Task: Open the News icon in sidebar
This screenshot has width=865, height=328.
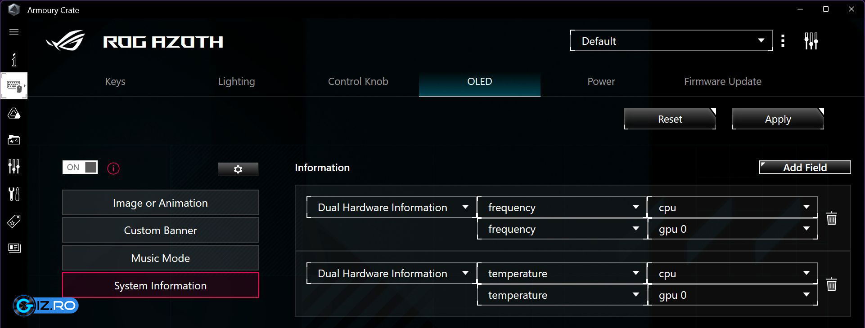Action: tap(14, 248)
